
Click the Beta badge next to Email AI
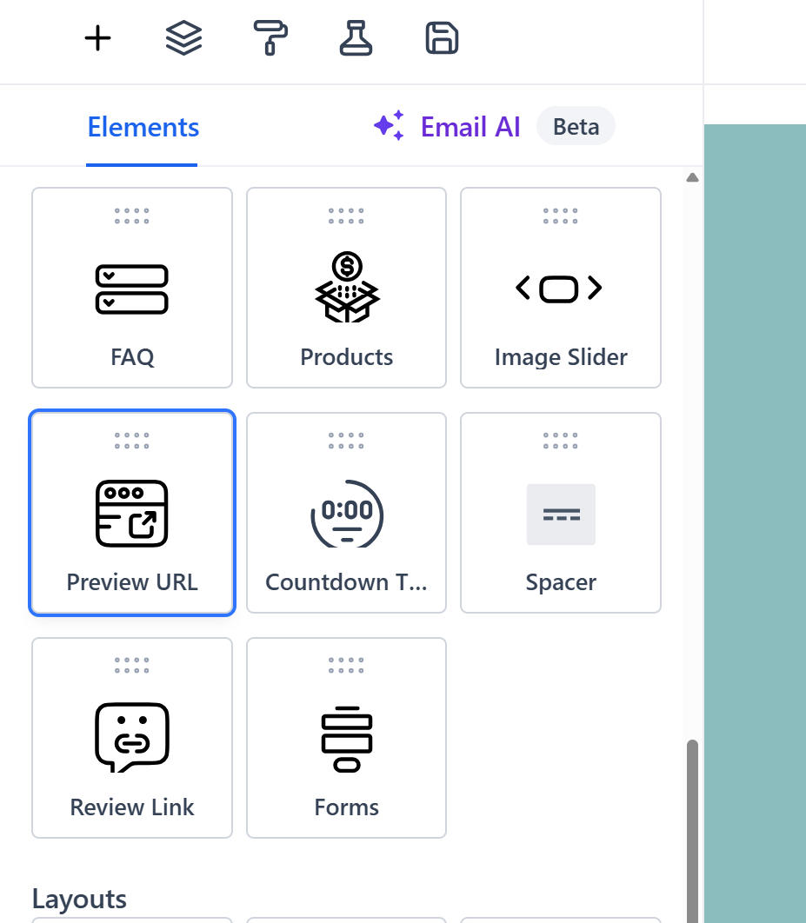(576, 126)
